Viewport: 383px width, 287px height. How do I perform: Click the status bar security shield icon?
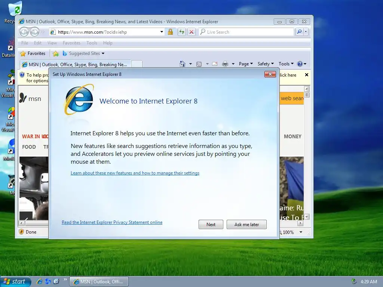coord(21,232)
